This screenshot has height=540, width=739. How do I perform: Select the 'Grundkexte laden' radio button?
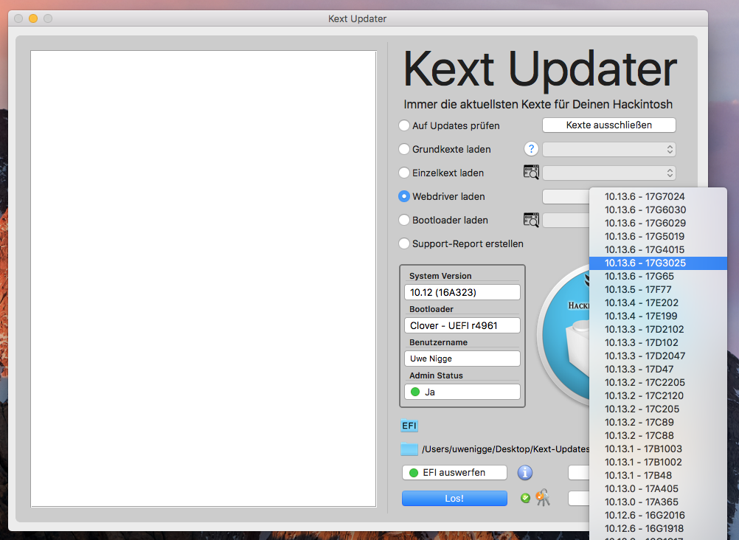tap(404, 149)
